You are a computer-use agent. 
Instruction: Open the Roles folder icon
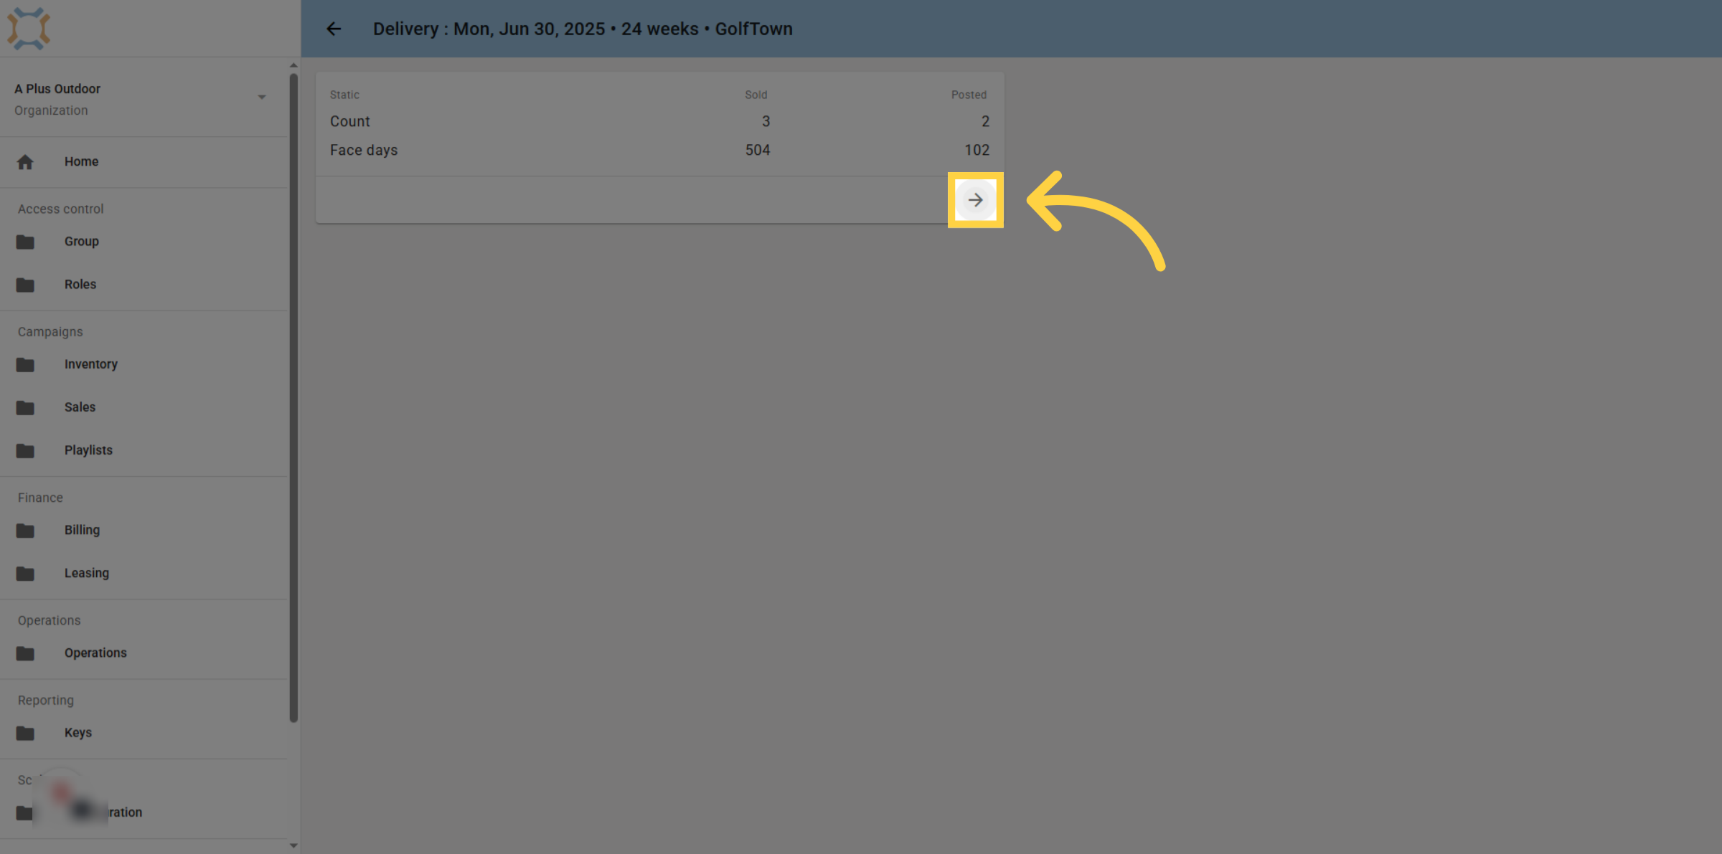pos(25,285)
